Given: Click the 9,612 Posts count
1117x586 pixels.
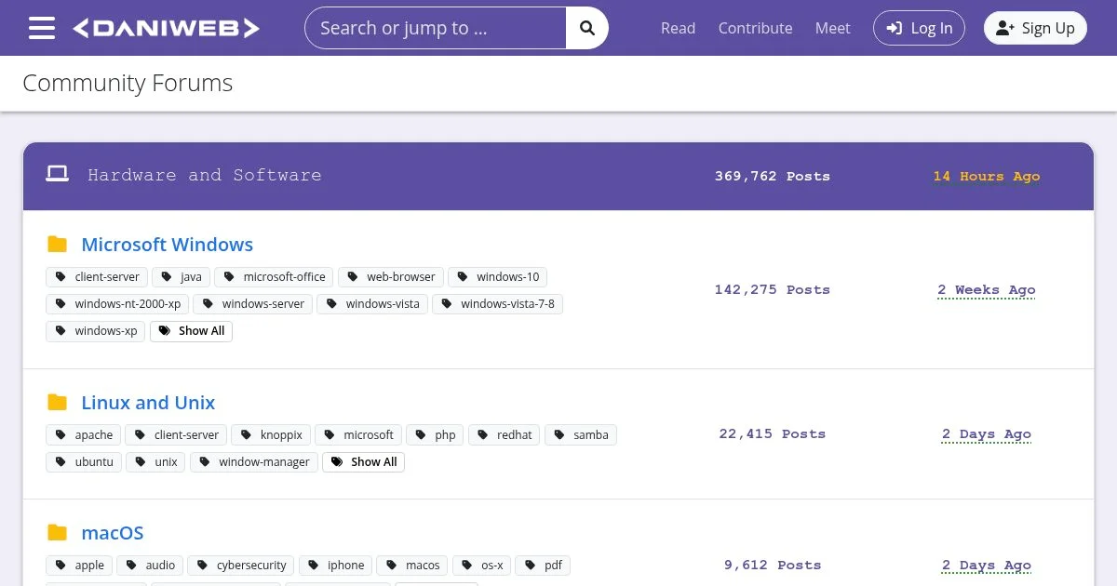Looking at the screenshot, I should [773, 565].
